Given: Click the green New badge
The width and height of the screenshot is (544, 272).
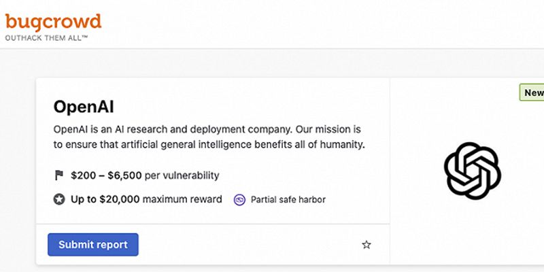Looking at the screenshot, I should [x=533, y=92].
